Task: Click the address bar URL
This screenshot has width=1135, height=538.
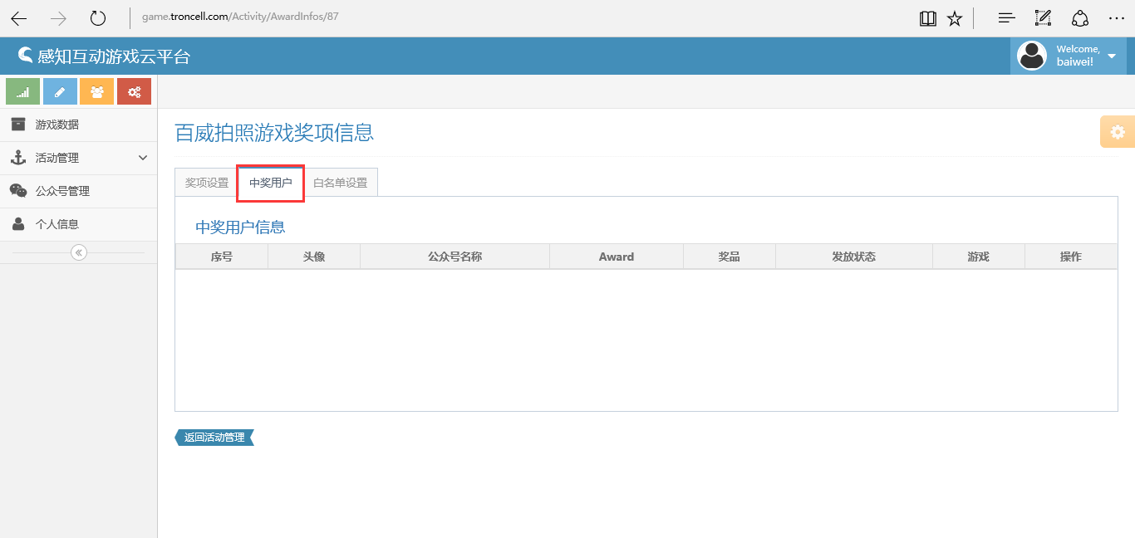Action: (x=241, y=17)
